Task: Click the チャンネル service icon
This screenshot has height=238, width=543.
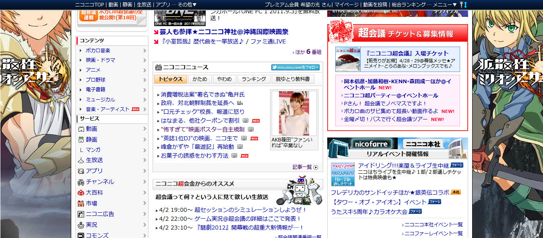Action: (x=81, y=182)
